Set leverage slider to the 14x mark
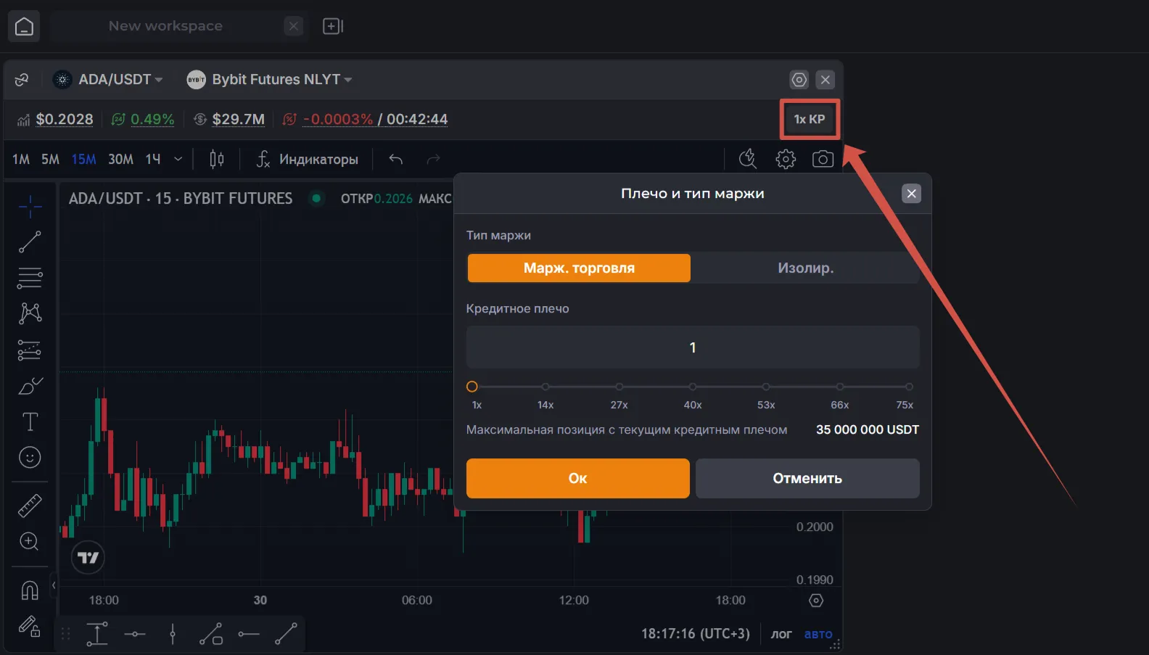The width and height of the screenshot is (1149, 655). coord(545,387)
